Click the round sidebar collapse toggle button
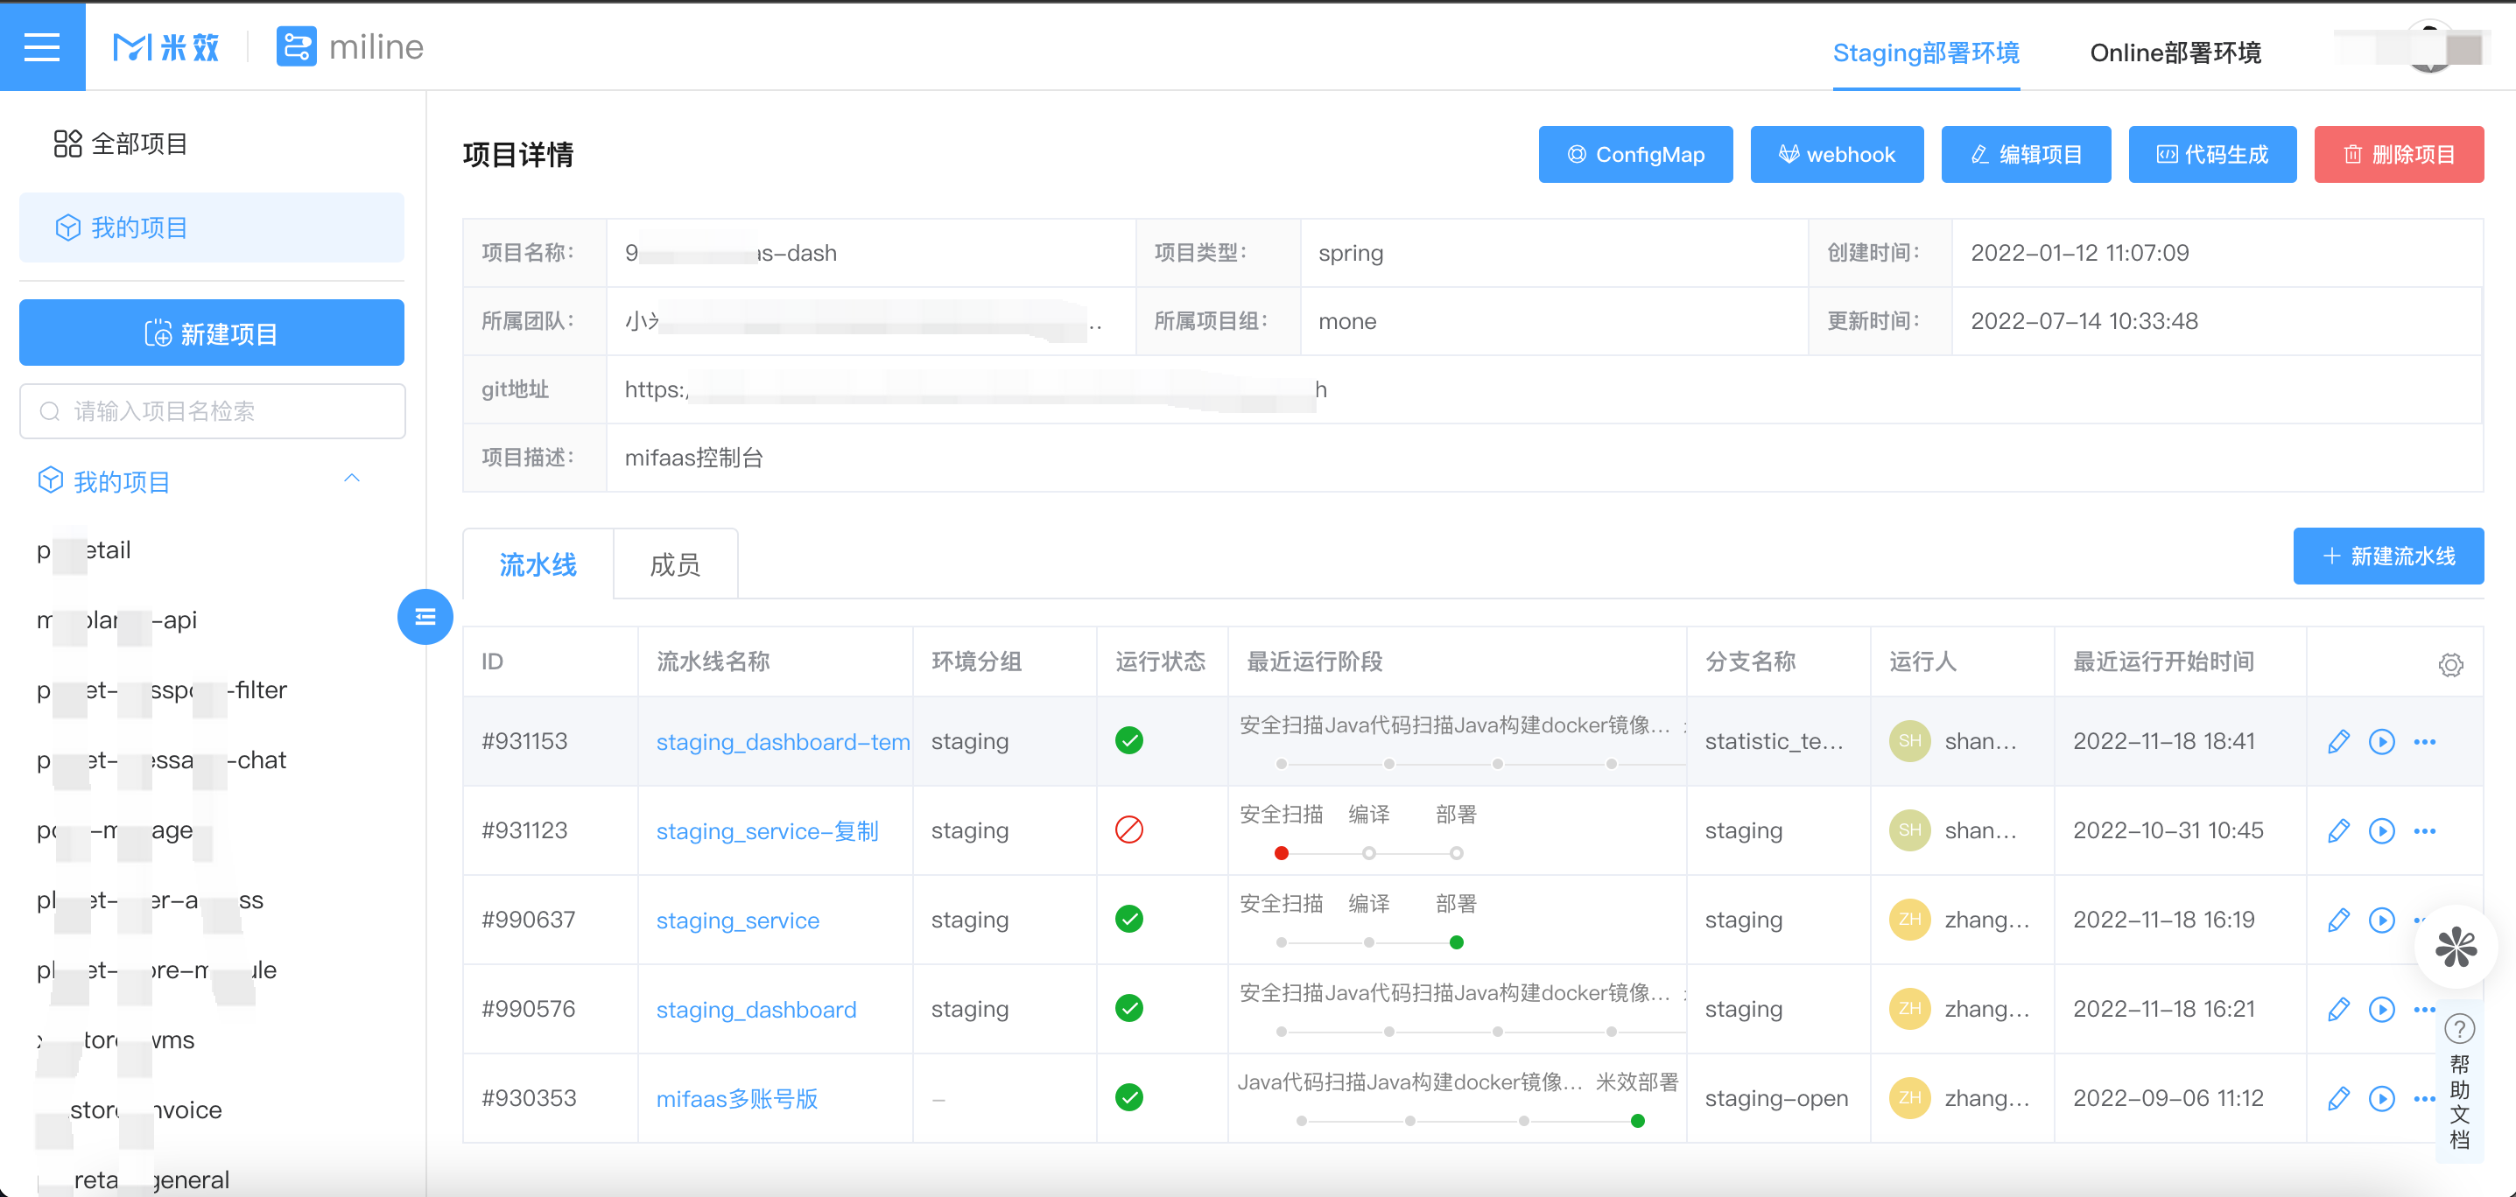Screen dimensions: 2516x1197 425,617
